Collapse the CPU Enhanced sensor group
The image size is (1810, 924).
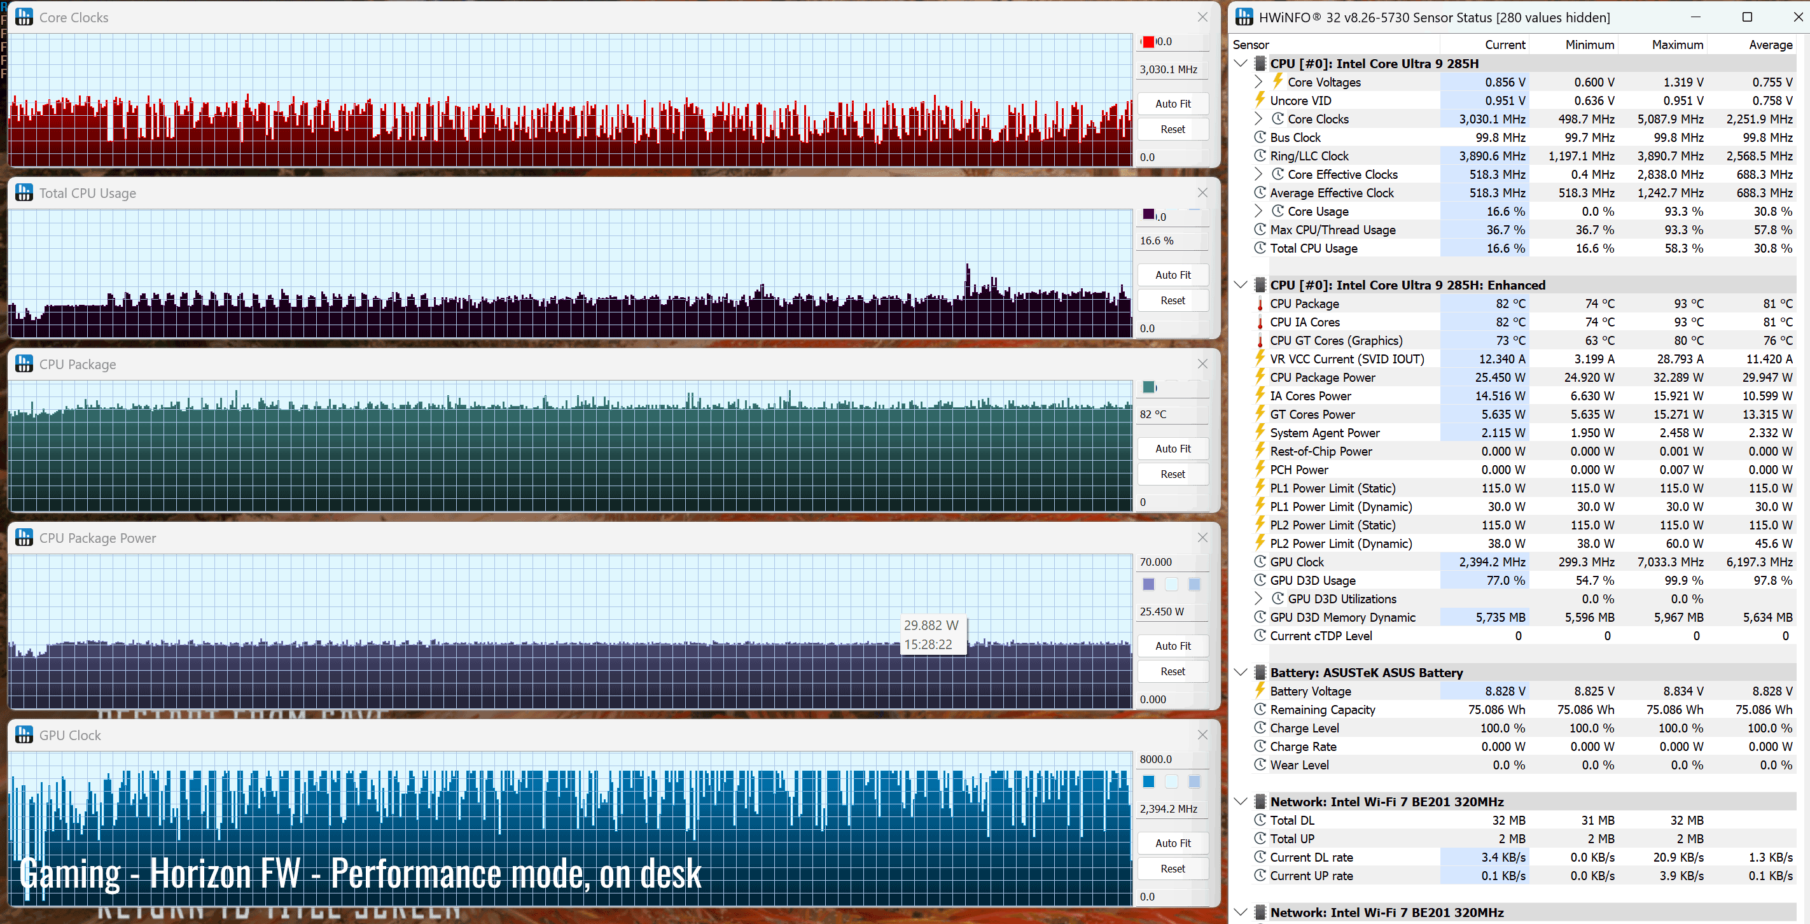click(x=1240, y=284)
